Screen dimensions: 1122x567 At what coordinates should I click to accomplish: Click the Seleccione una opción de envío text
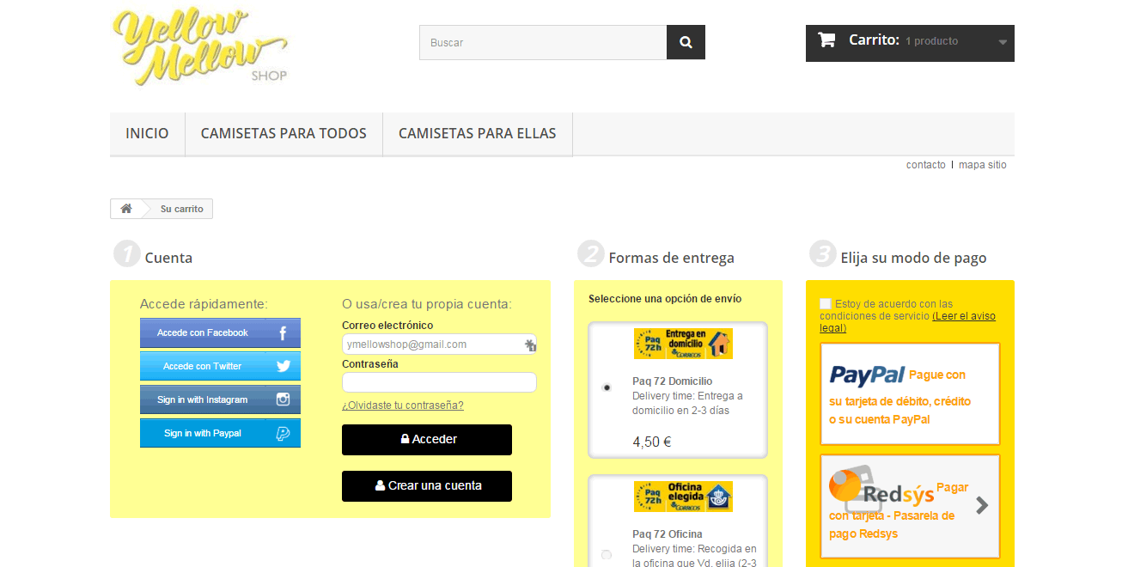point(665,299)
